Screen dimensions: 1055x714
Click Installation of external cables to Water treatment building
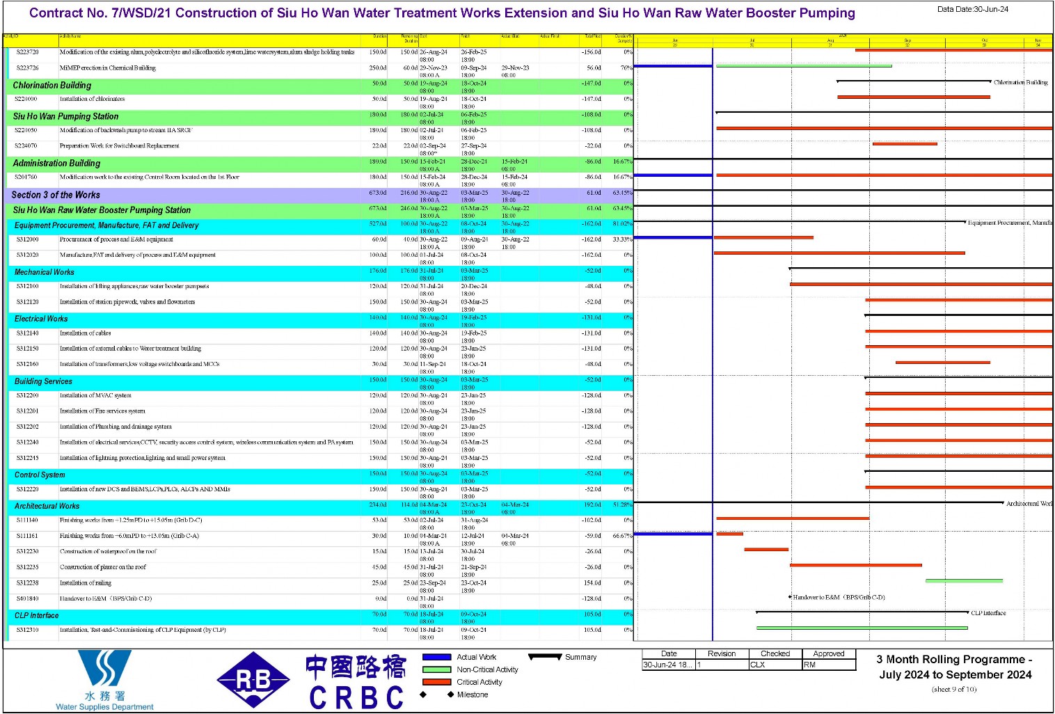click(130, 349)
